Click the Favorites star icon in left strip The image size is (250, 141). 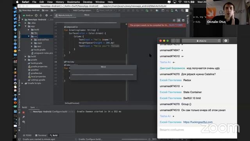point(19,130)
